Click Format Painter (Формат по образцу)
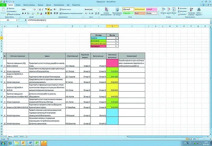Screen dimensions: 212x146 click(13, 14)
